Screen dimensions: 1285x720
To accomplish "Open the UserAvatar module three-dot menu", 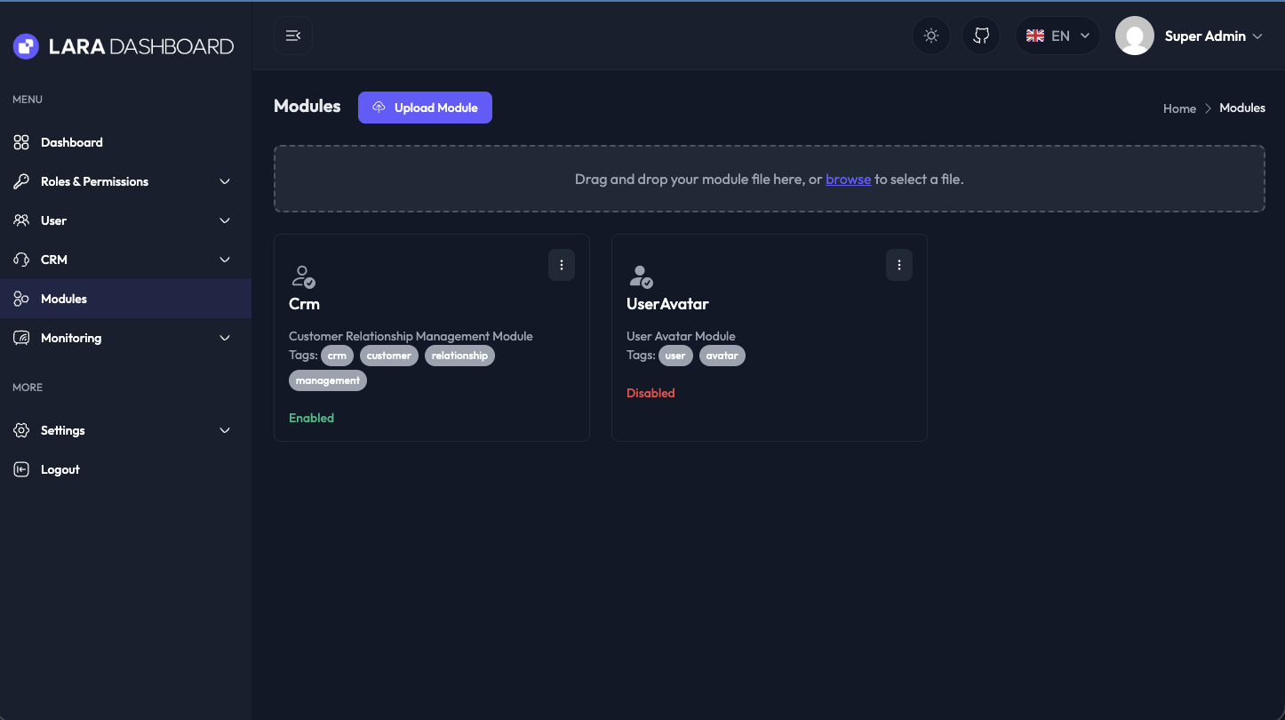I will click(x=899, y=265).
